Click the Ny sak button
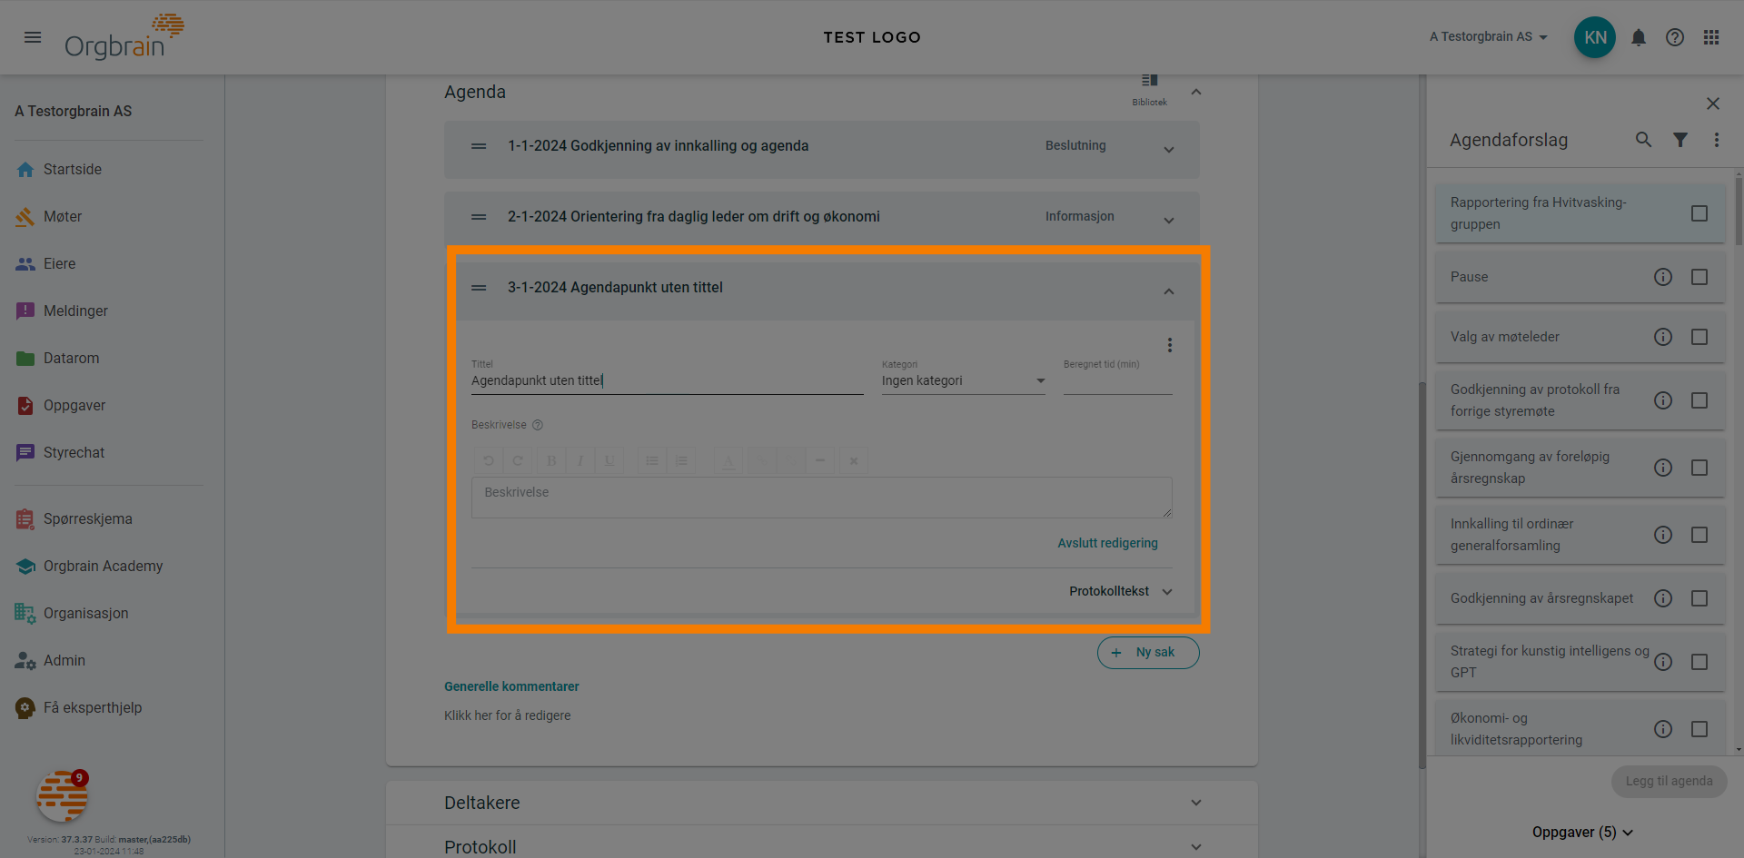The image size is (1744, 858). click(1148, 653)
